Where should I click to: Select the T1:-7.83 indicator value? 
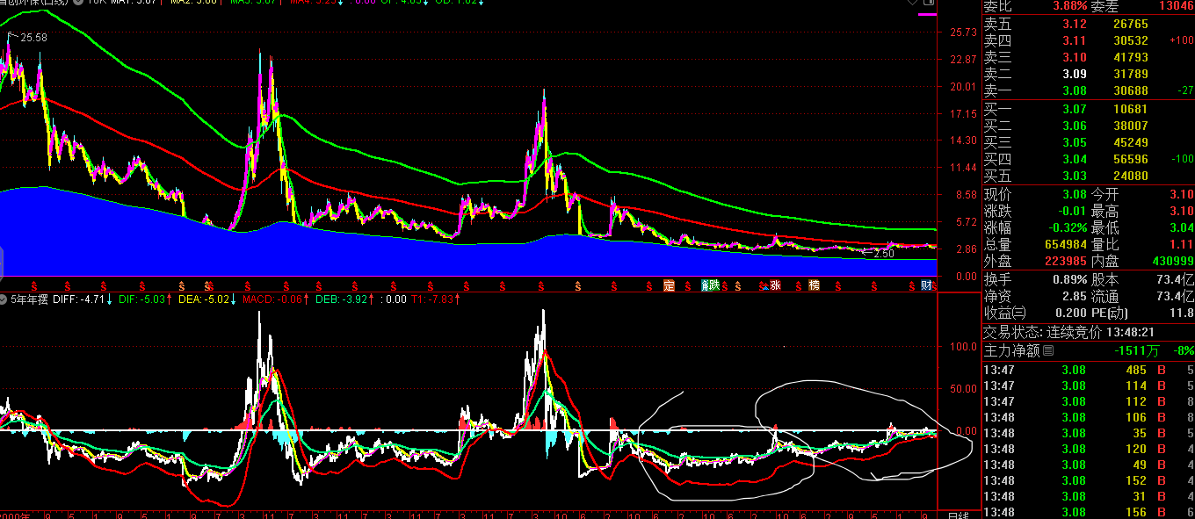click(433, 299)
